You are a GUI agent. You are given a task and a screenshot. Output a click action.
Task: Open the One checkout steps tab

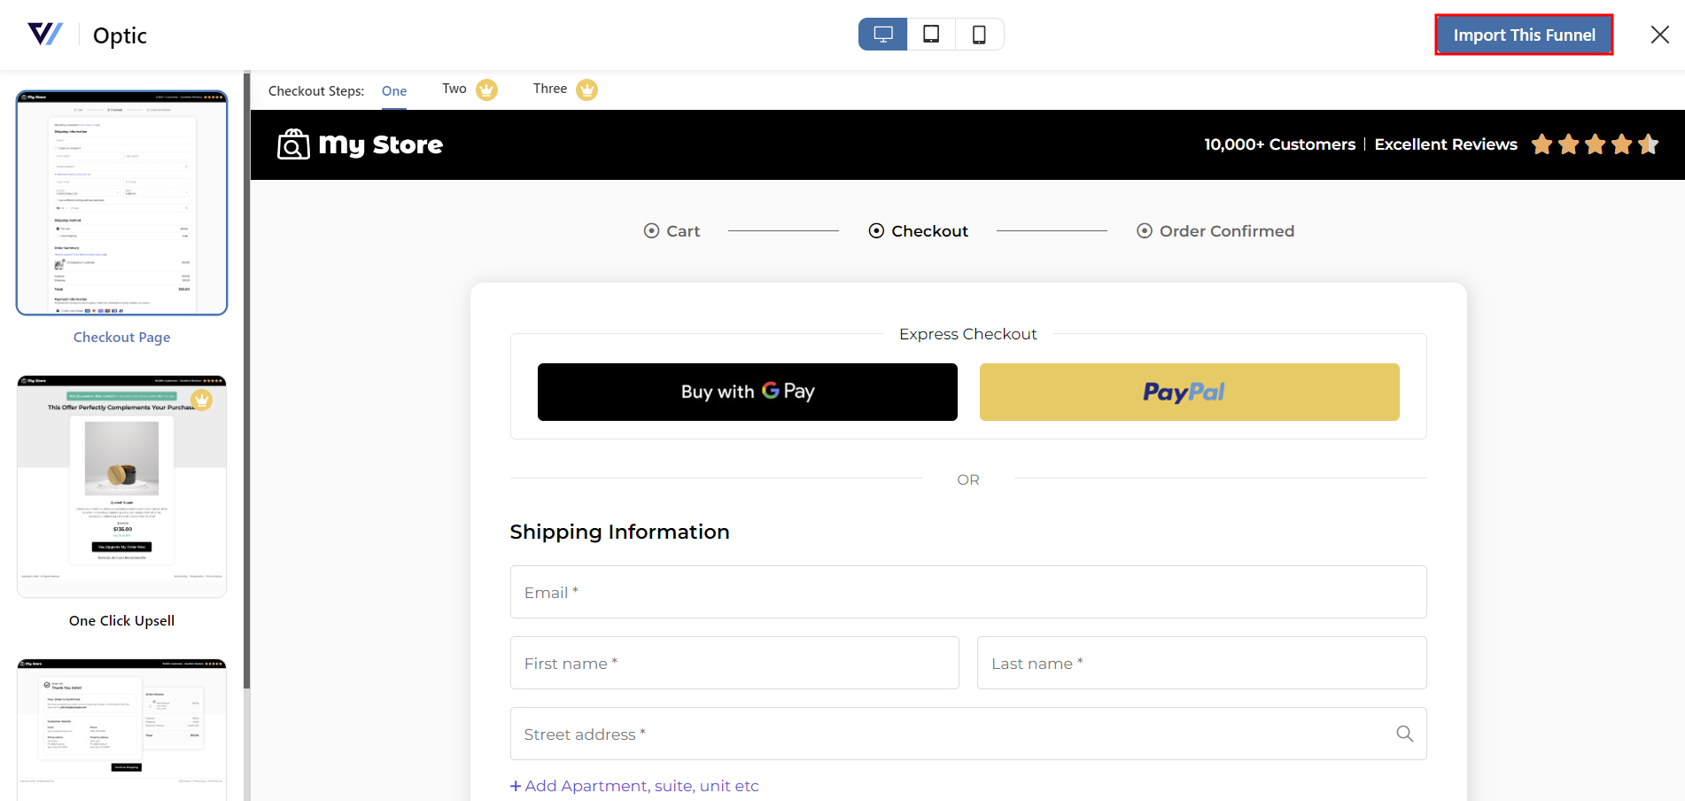[x=394, y=89]
